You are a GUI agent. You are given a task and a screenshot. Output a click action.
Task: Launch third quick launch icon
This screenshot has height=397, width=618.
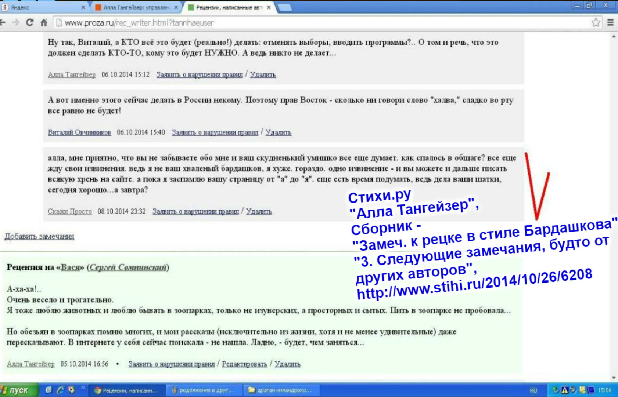pyautogui.click(x=71, y=390)
